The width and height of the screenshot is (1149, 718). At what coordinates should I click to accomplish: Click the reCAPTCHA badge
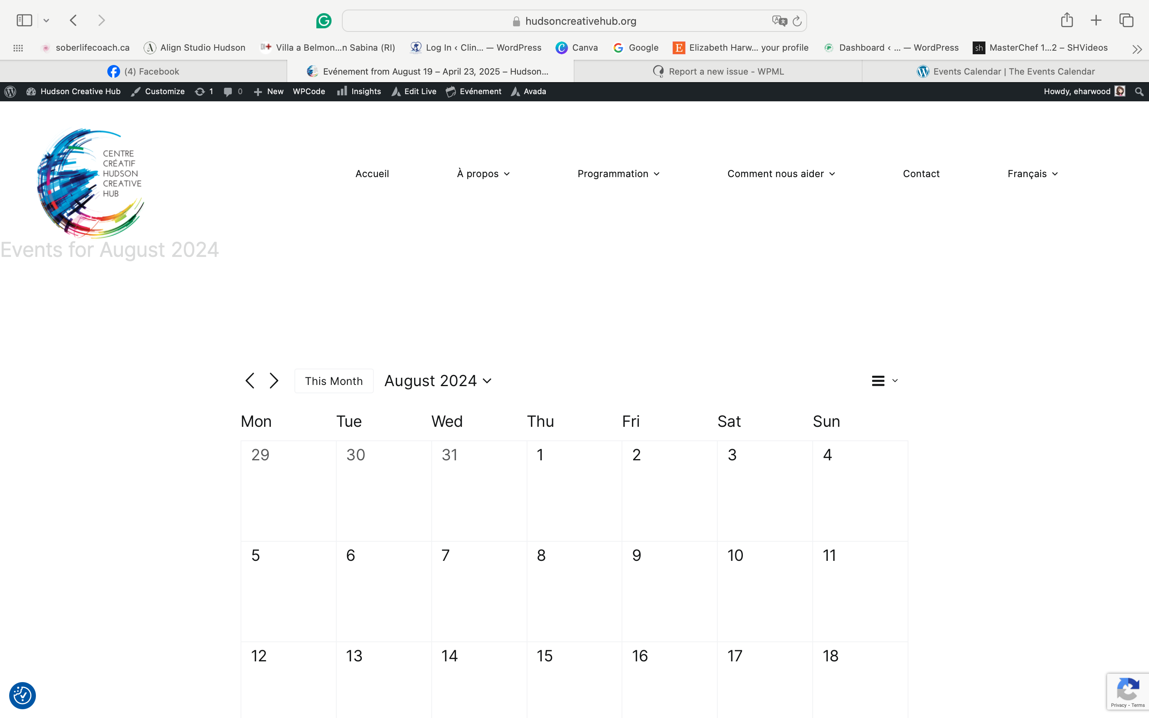(1127, 691)
